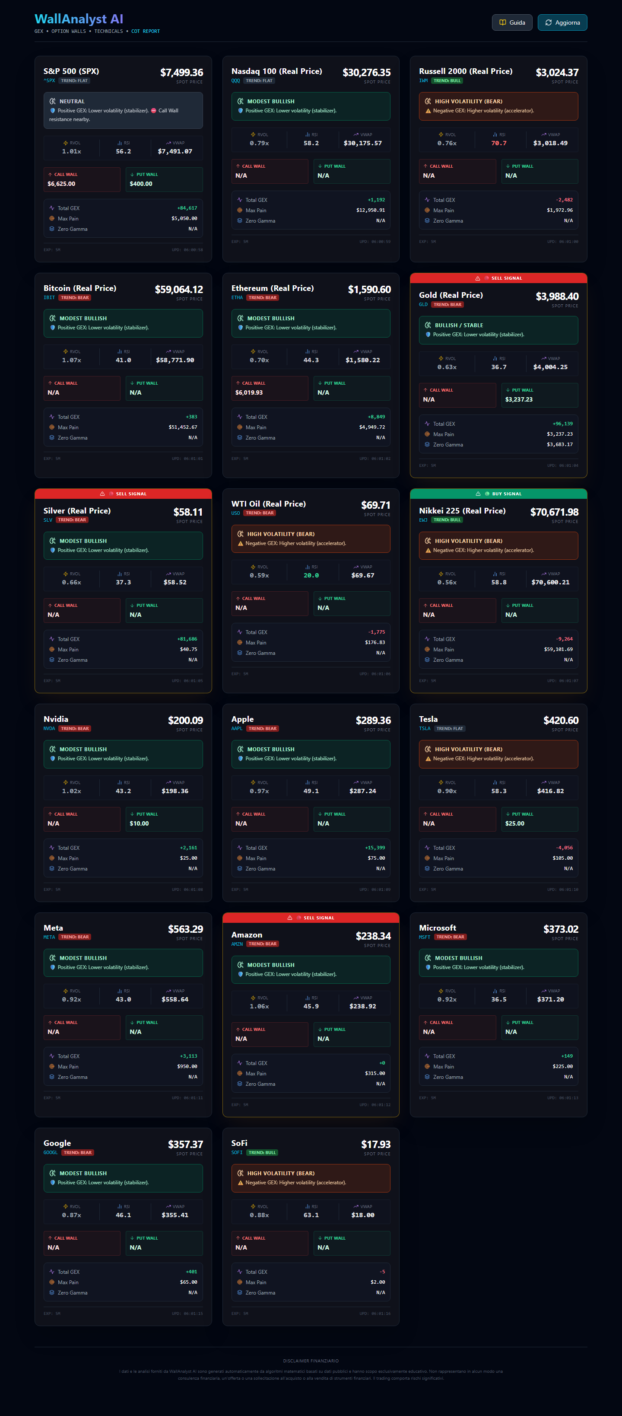622x1416 pixels.
Task: Click the Guida book icon
Action: 502,22
